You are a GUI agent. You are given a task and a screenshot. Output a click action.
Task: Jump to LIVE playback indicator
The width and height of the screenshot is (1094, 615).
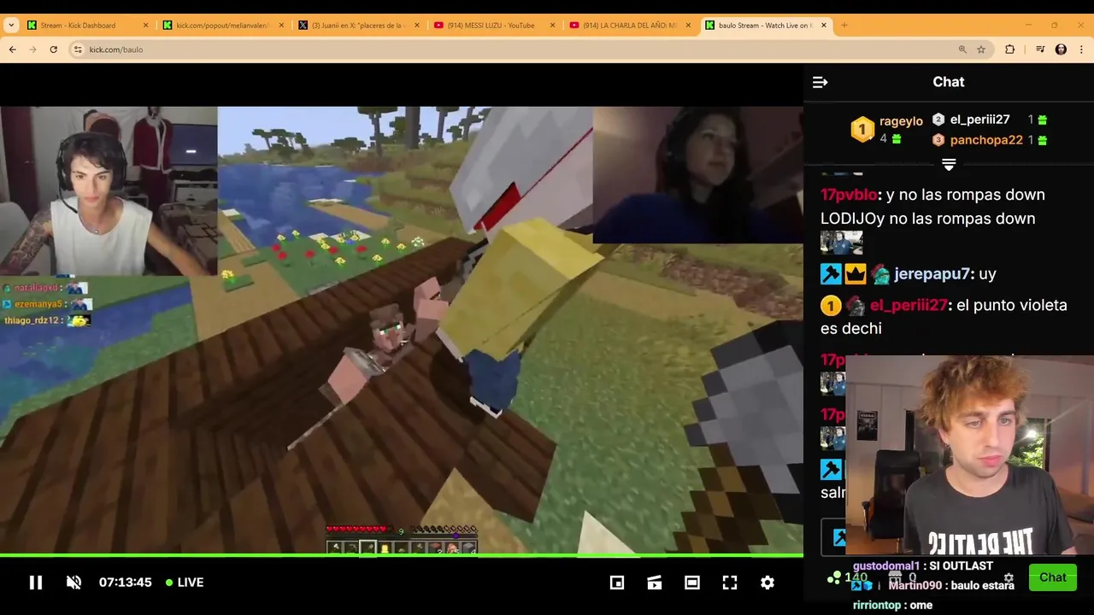(x=185, y=583)
